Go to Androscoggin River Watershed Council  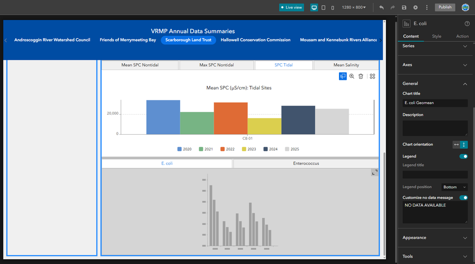click(52, 40)
